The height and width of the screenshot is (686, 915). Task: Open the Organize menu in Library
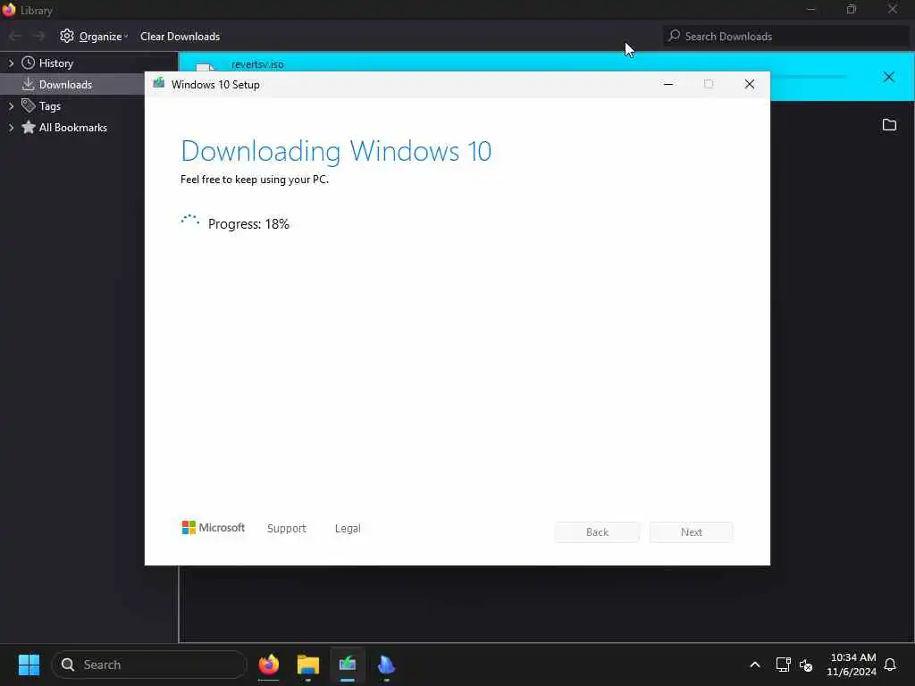[93, 36]
